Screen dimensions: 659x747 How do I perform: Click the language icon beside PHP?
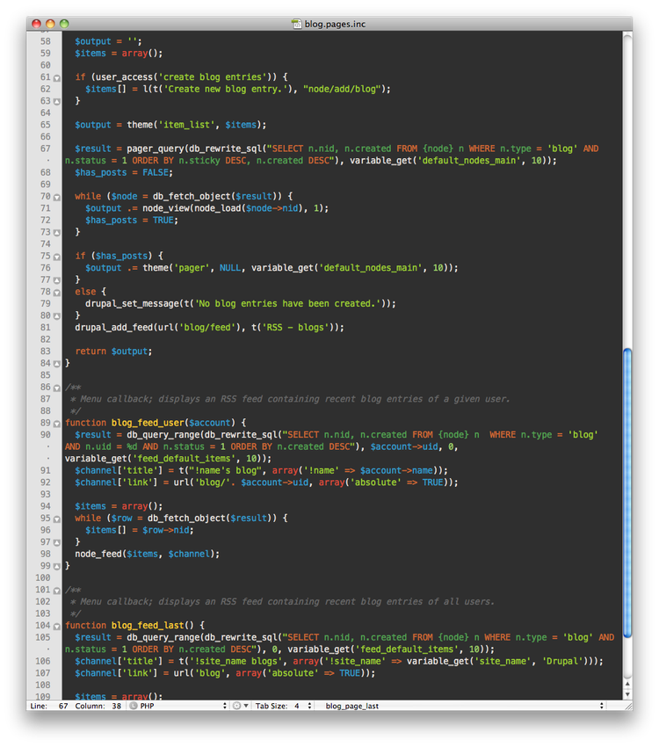tap(134, 706)
